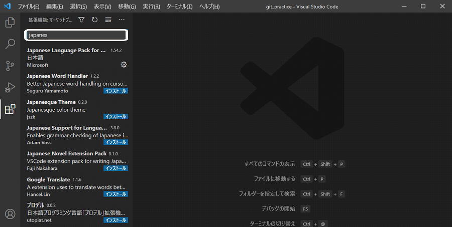The width and height of the screenshot is (452, 227).
Task: Click ファイルに移動する shortcut hint
Action: tap(274, 179)
